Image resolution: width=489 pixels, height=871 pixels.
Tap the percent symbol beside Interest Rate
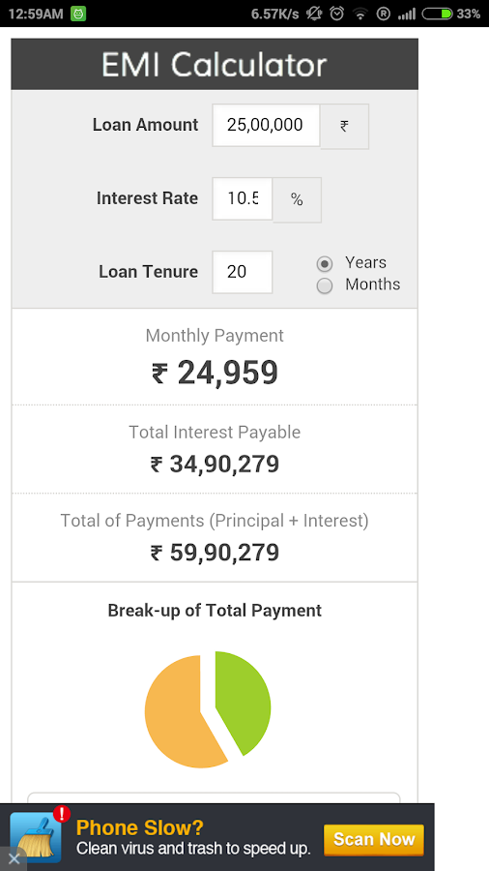297,200
